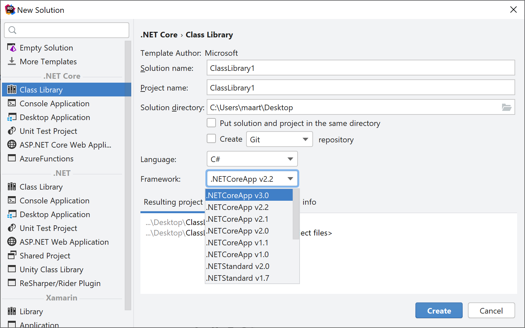Open the Language C# dropdown
The image size is (525, 328).
(x=252, y=159)
